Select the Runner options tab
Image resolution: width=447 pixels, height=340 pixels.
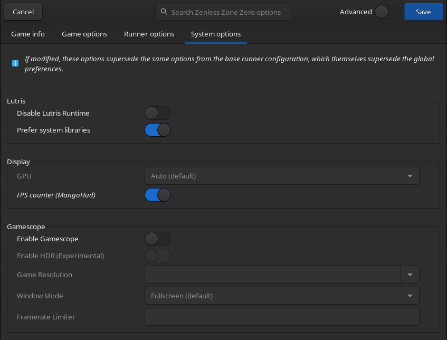tap(149, 34)
